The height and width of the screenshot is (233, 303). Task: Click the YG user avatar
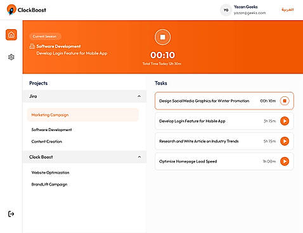click(x=226, y=10)
